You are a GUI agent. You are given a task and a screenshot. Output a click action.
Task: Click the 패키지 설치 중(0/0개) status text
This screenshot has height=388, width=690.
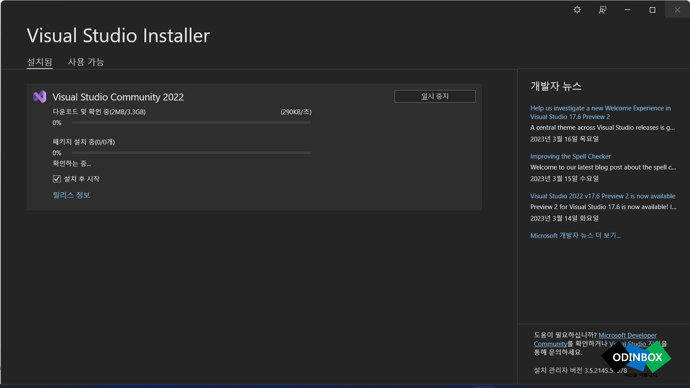(x=84, y=142)
